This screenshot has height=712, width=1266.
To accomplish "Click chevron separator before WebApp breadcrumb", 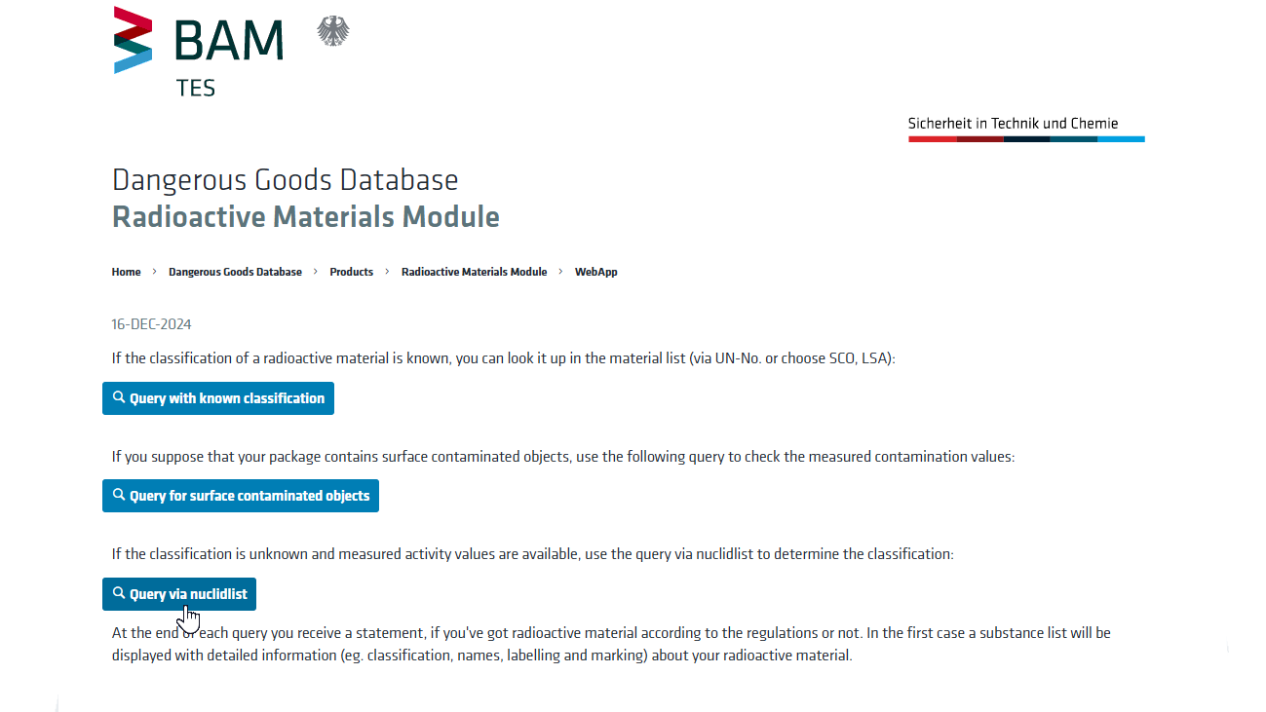I will [560, 272].
